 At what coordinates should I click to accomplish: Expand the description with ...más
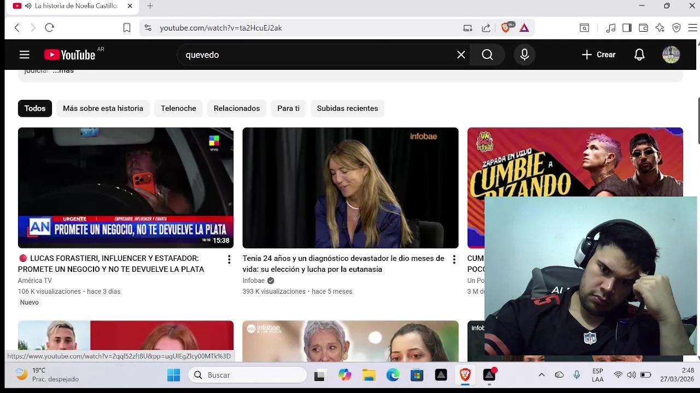click(x=63, y=71)
